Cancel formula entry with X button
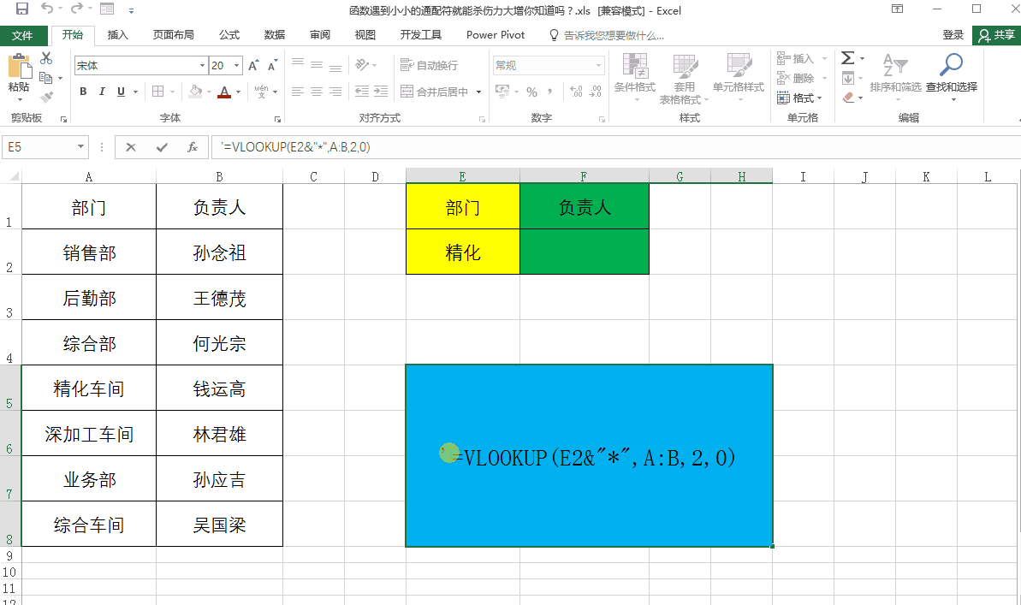This screenshot has width=1021, height=605. tap(131, 147)
